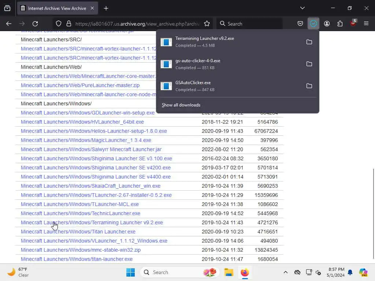Show gs-auto-clicker-4-0.exe in folder
The width and height of the screenshot is (375, 281).
(309, 64)
